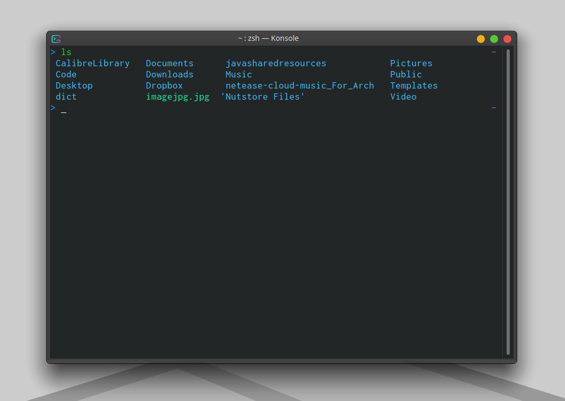The image size is (565, 401).
Task: Click the Desktop directory name
Action: [x=74, y=86]
